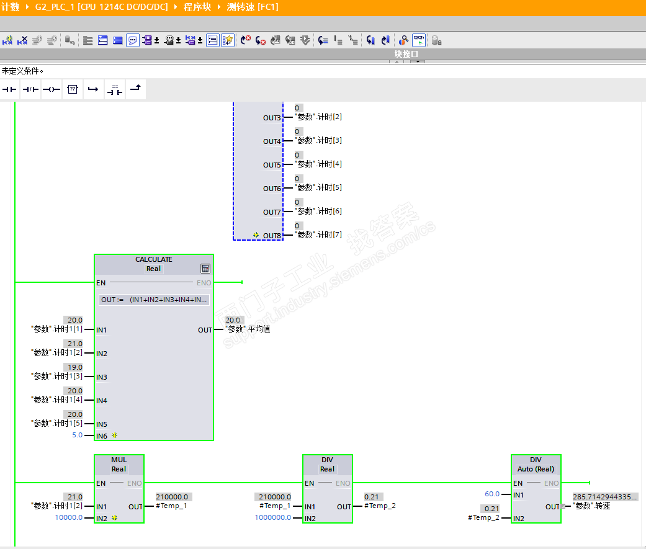The image size is (646, 549).
Task: Insert an empty box instruction
Action: (73, 89)
